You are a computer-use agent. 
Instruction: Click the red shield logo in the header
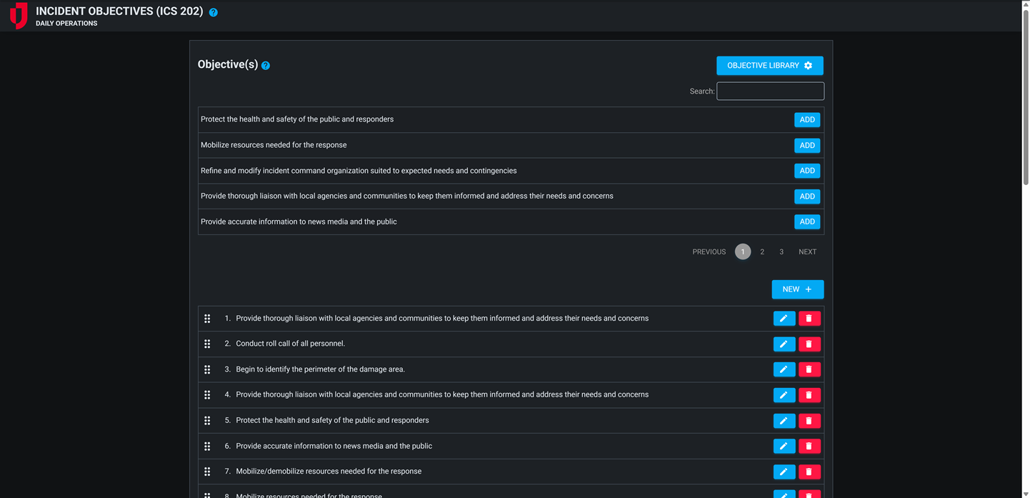tap(18, 15)
